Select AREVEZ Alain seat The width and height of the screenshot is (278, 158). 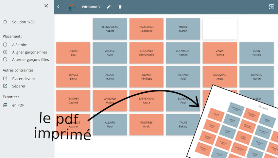pyautogui.click(x=110, y=53)
